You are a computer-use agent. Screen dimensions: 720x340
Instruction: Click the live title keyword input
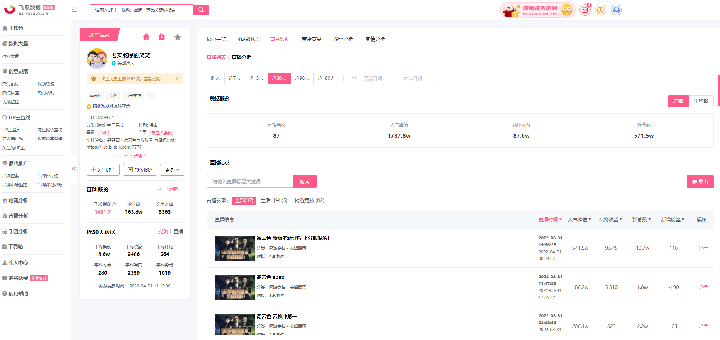coord(250,182)
